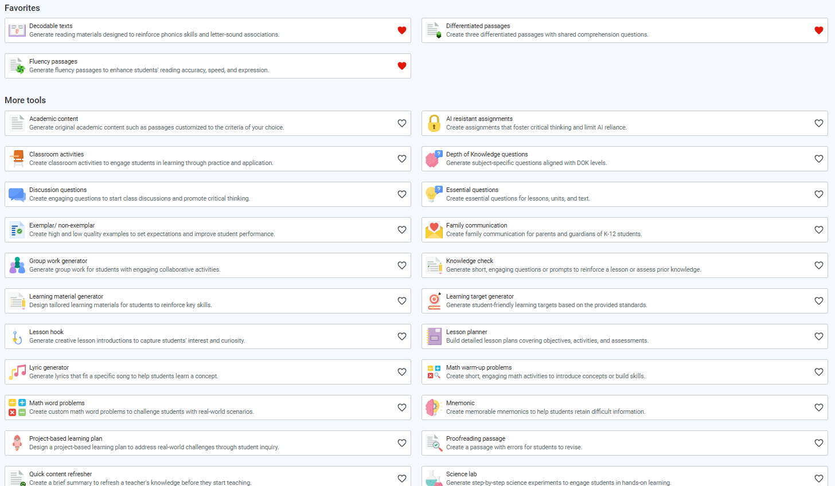Image resolution: width=835 pixels, height=486 pixels.
Task: Click the Family communication envelope icon
Action: click(x=434, y=230)
